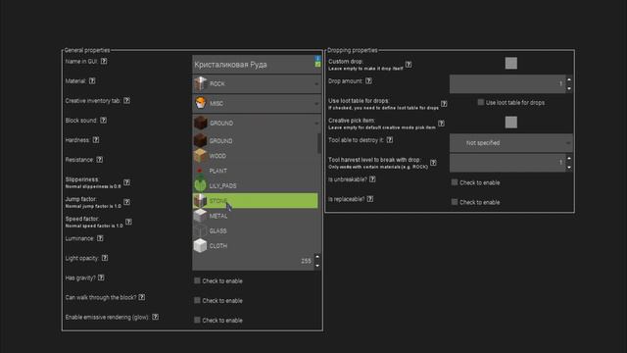Select PLANT in the block sound list
The height and width of the screenshot is (353, 627).
pos(255,171)
